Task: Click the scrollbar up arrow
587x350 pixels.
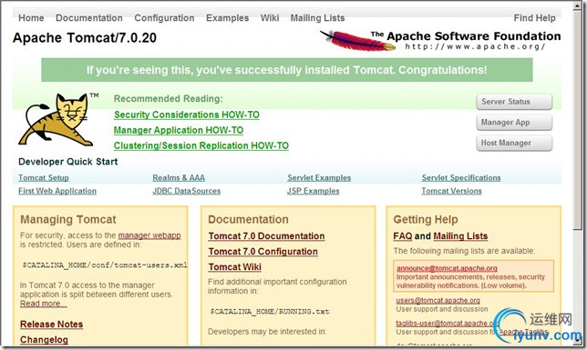Action: point(577,6)
